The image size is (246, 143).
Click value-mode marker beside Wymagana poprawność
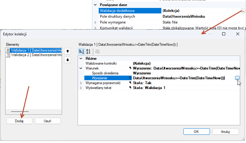130,83
